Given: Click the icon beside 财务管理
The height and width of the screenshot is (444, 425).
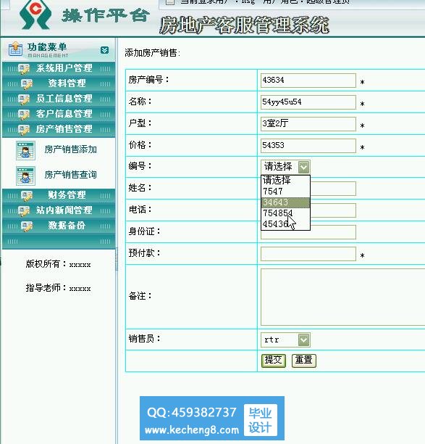Looking at the screenshot, I should click(27, 196).
